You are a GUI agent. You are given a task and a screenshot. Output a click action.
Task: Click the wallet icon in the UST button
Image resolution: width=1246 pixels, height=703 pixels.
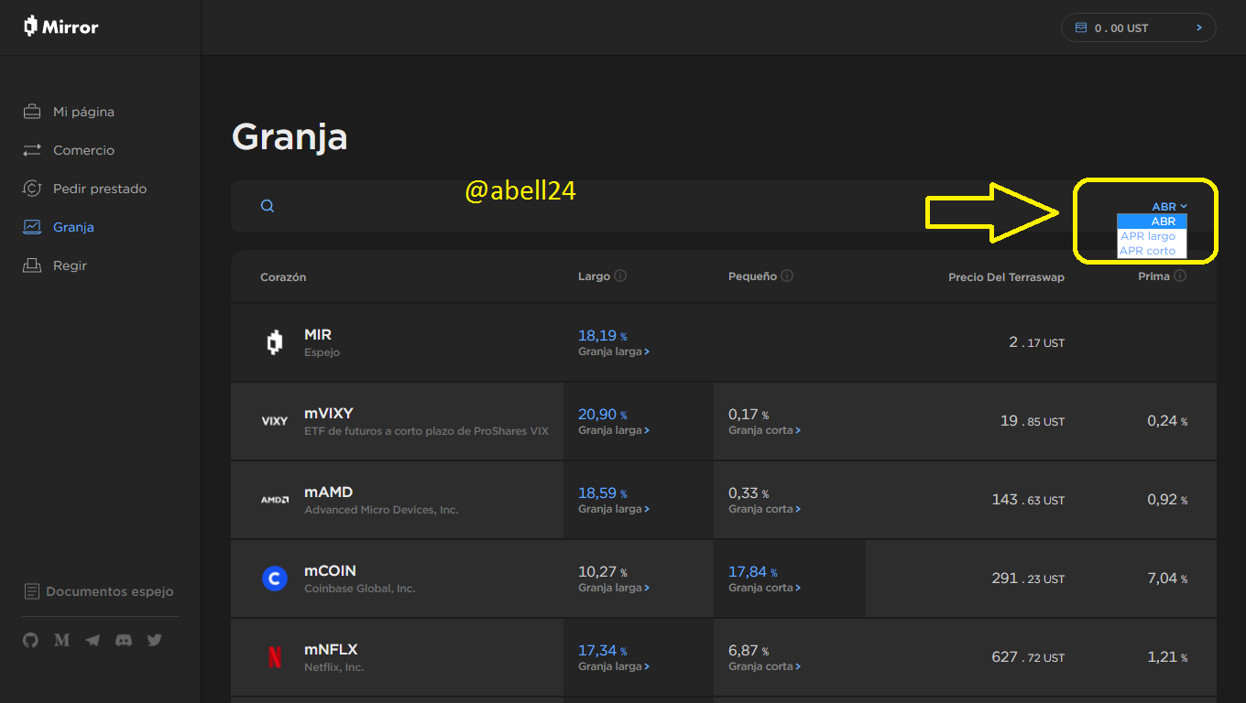[1081, 28]
